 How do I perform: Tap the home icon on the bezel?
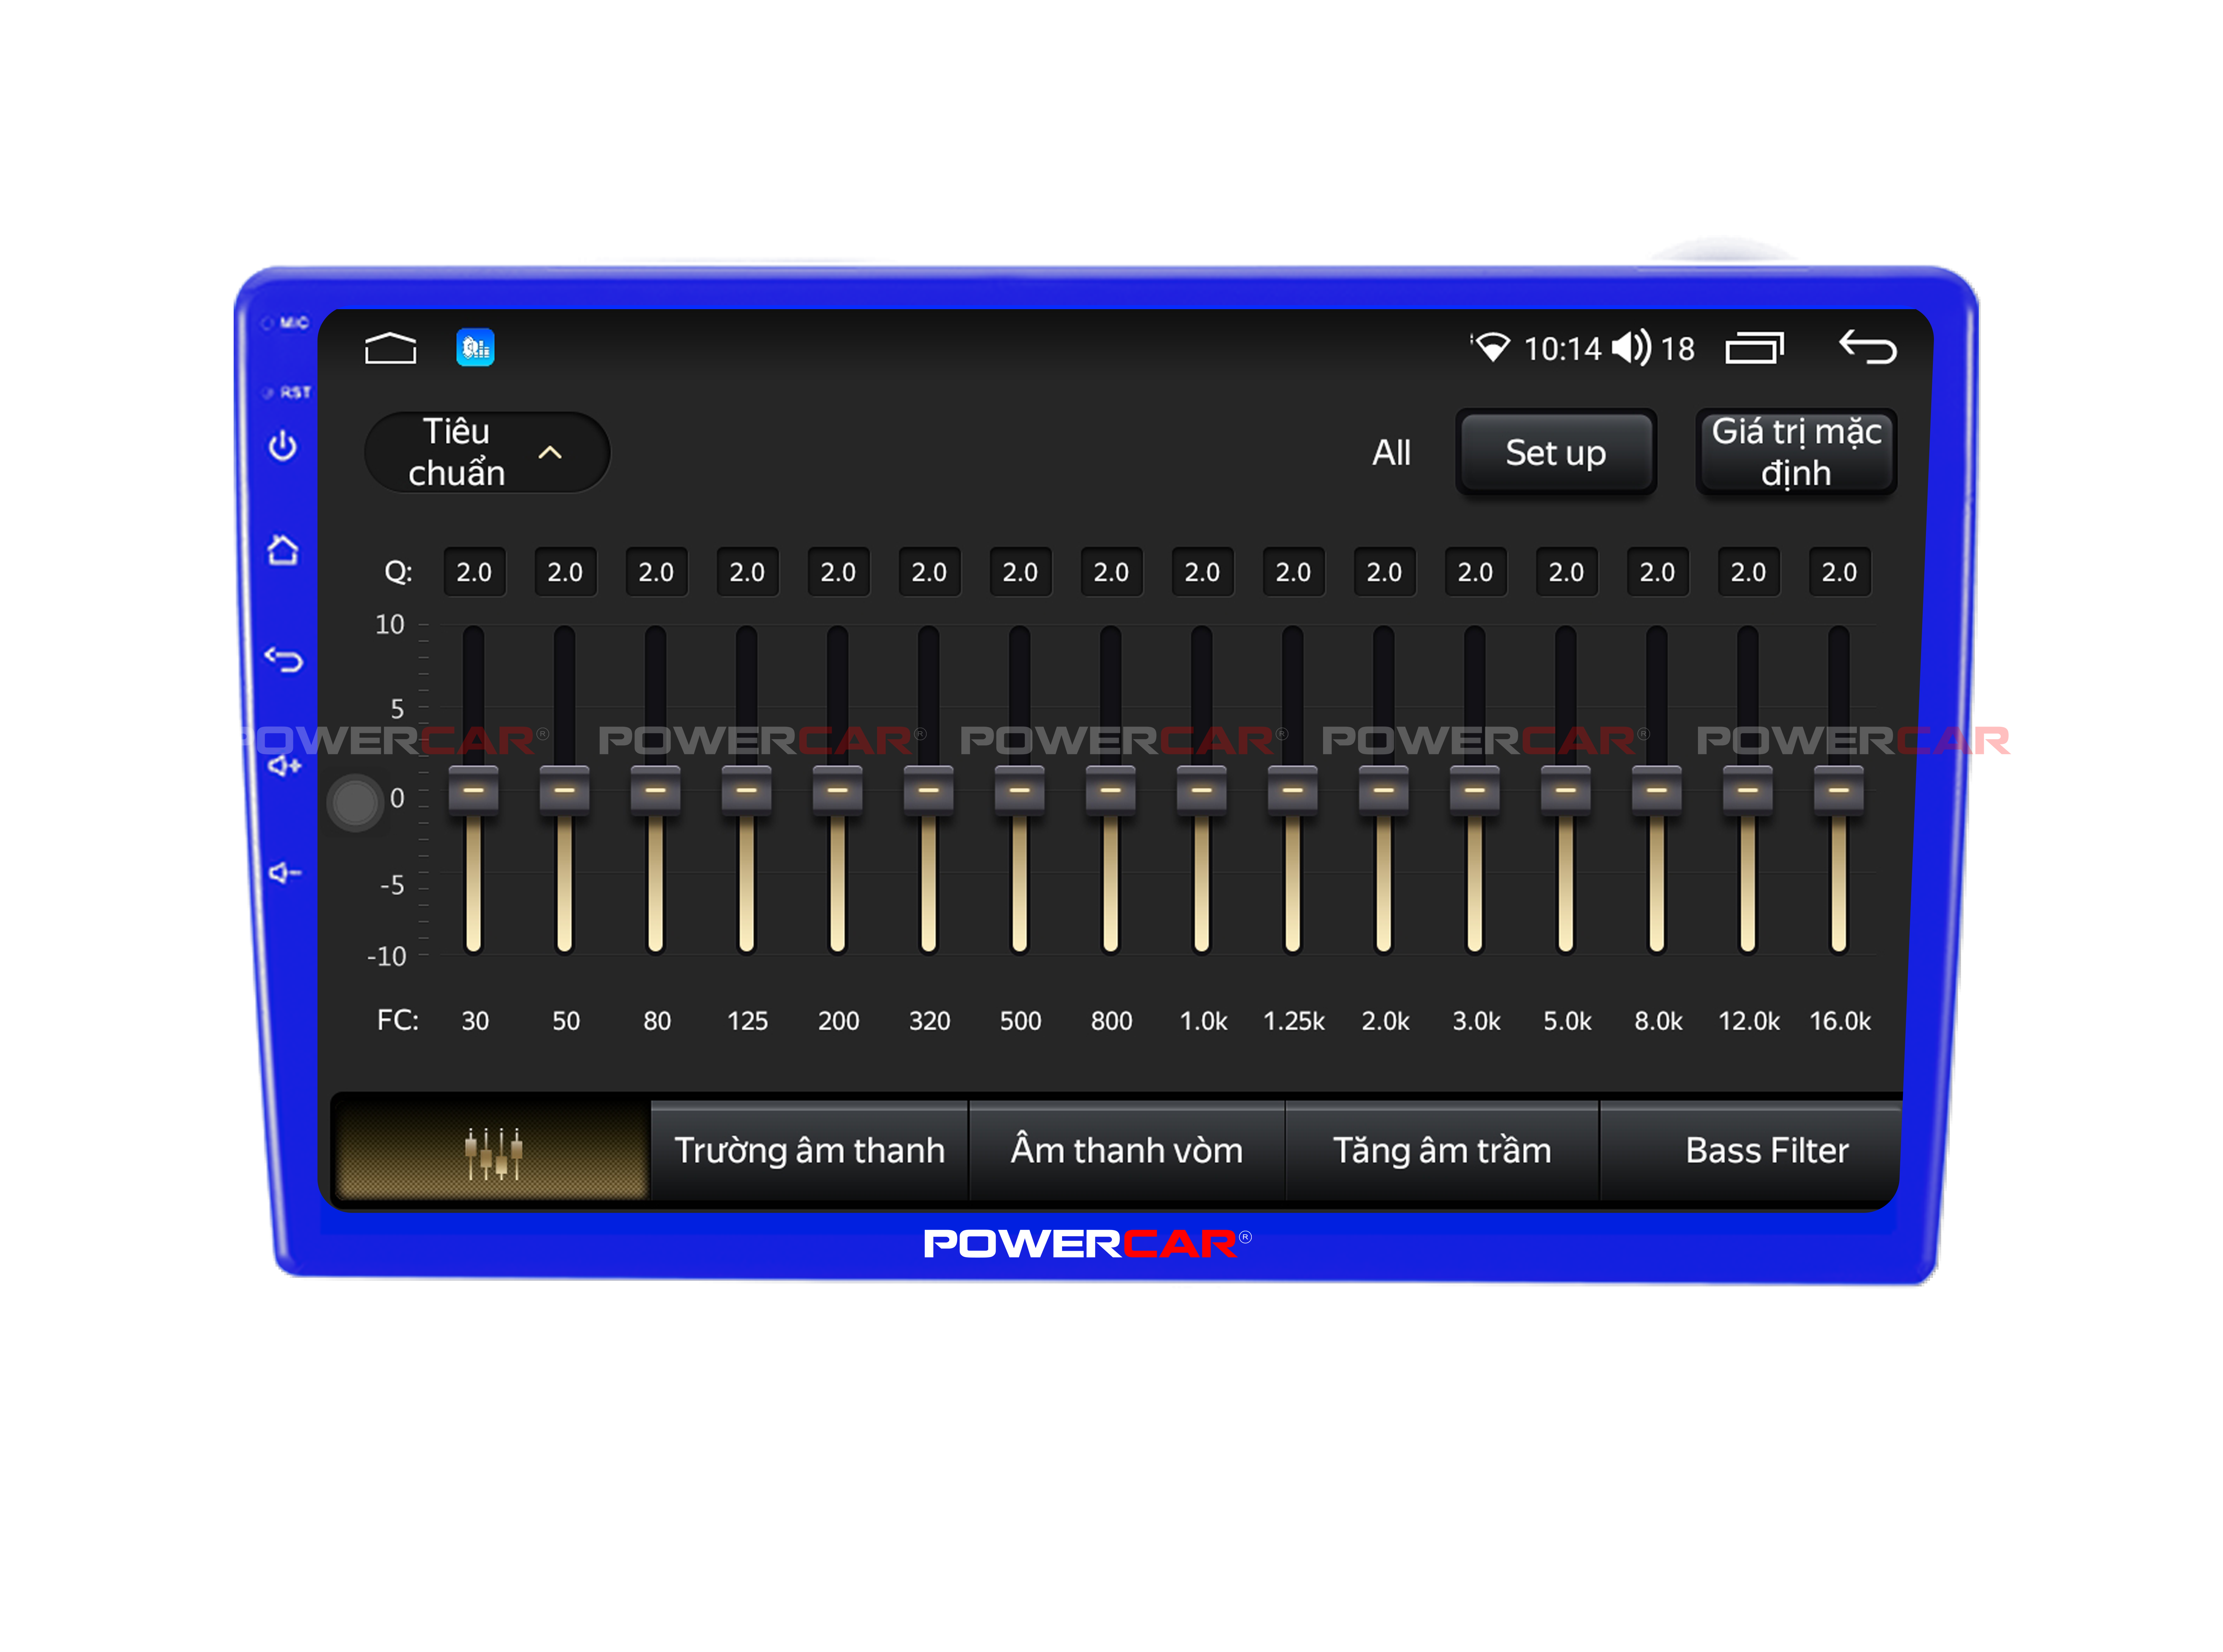coord(283,550)
